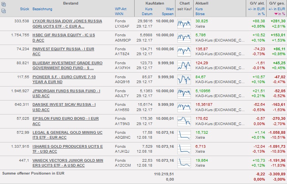Sort by G/V akt. in % header
This screenshot has width=287, height=184.
coord(261,14)
